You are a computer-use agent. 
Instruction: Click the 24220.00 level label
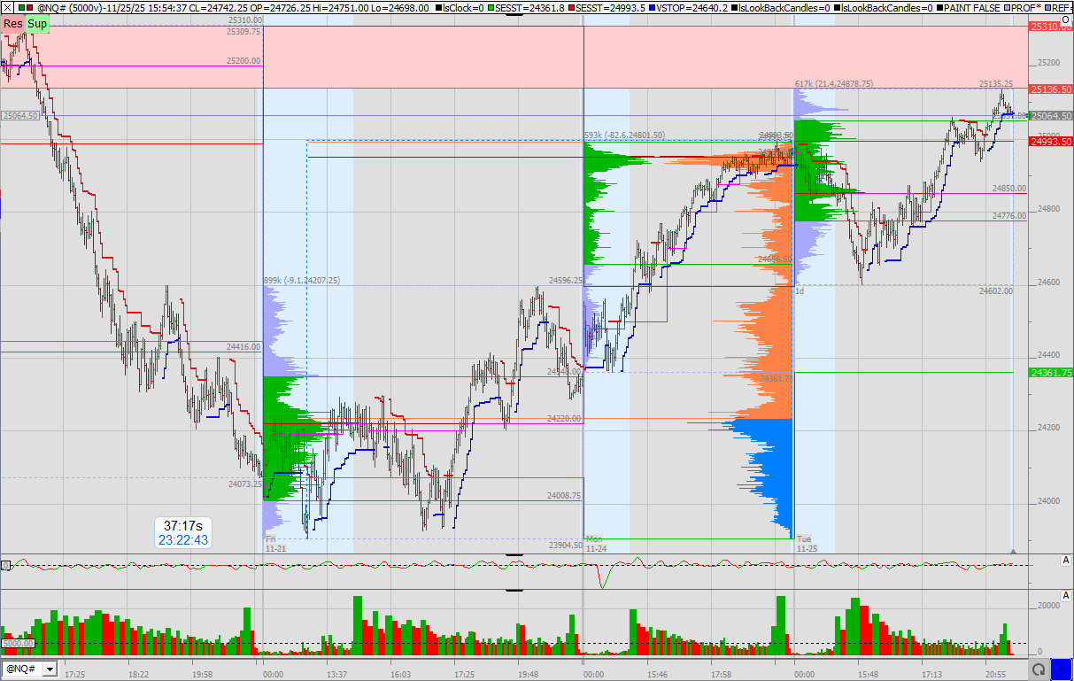pyautogui.click(x=564, y=418)
